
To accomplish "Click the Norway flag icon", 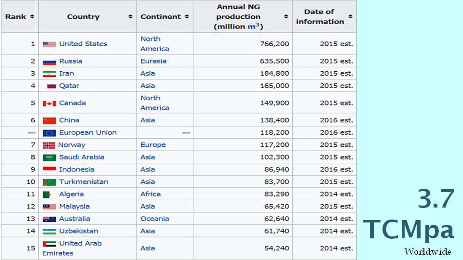I will 49,145.
